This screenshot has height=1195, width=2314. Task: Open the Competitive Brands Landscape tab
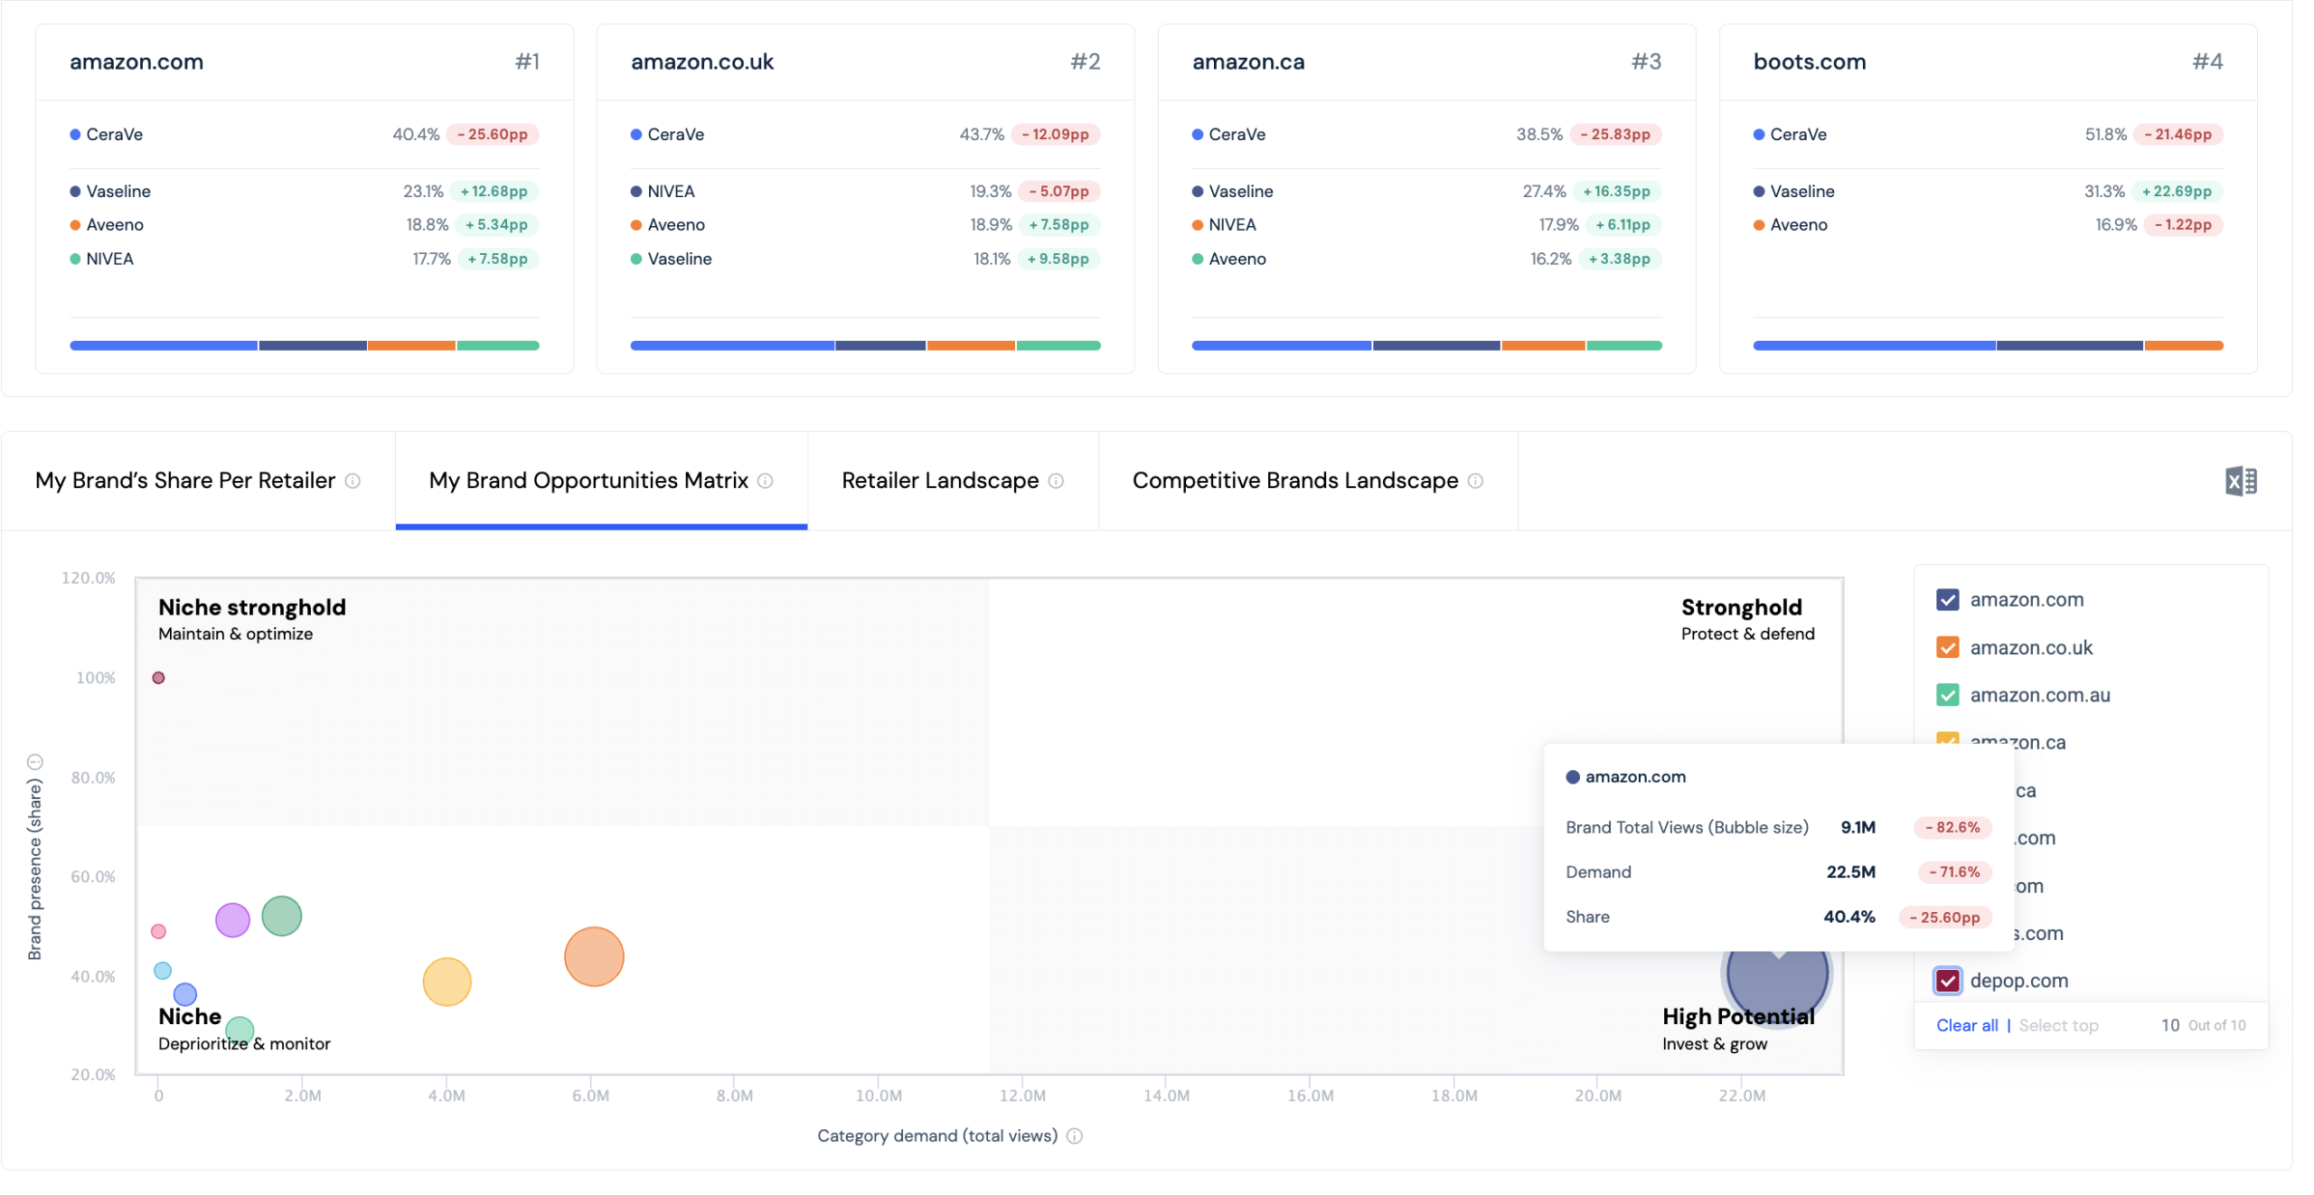[x=1293, y=480]
